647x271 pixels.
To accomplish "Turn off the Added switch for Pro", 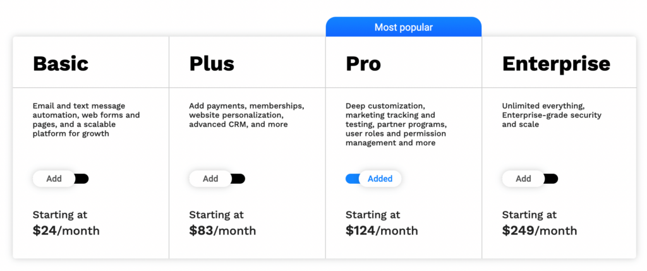I will pos(373,179).
